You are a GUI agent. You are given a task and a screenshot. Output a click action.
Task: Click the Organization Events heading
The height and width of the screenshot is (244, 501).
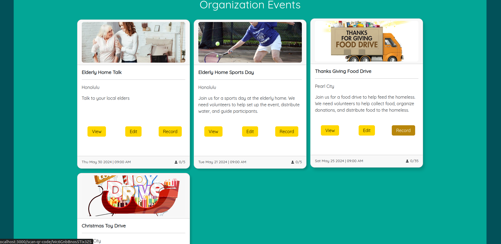coord(250,5)
